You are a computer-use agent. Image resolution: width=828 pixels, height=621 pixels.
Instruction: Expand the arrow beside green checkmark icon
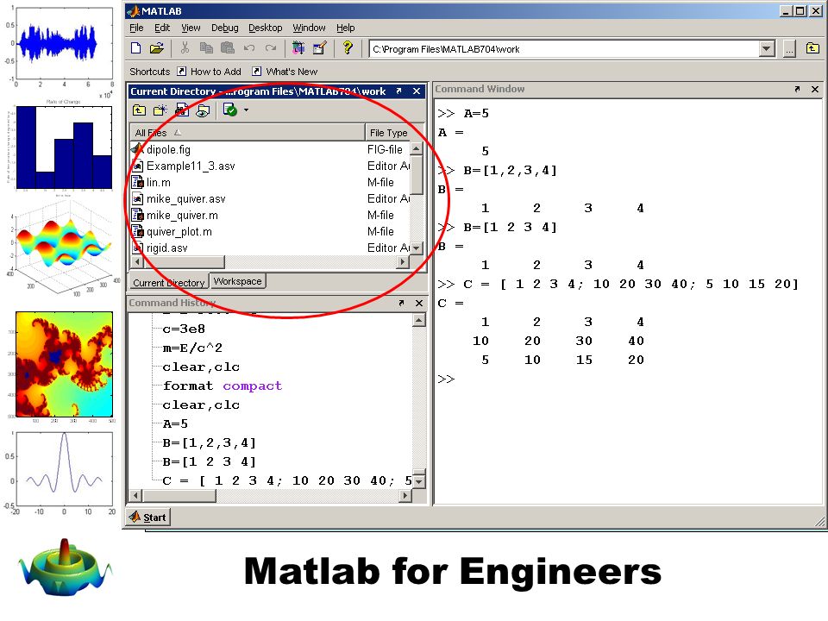click(x=246, y=110)
